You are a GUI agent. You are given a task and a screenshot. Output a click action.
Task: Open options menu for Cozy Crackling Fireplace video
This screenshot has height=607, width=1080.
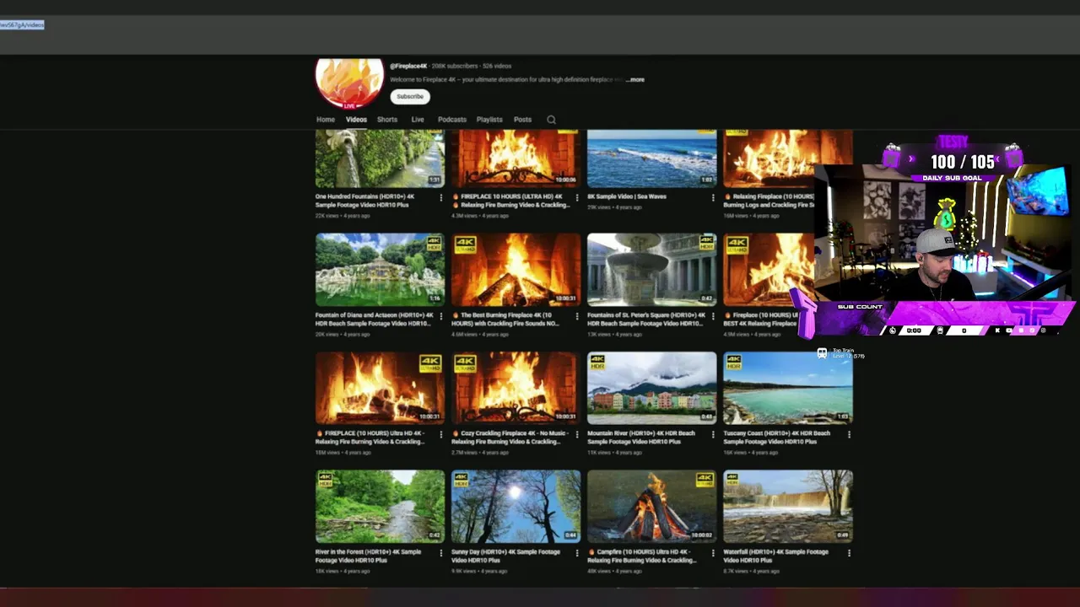pyautogui.click(x=576, y=435)
